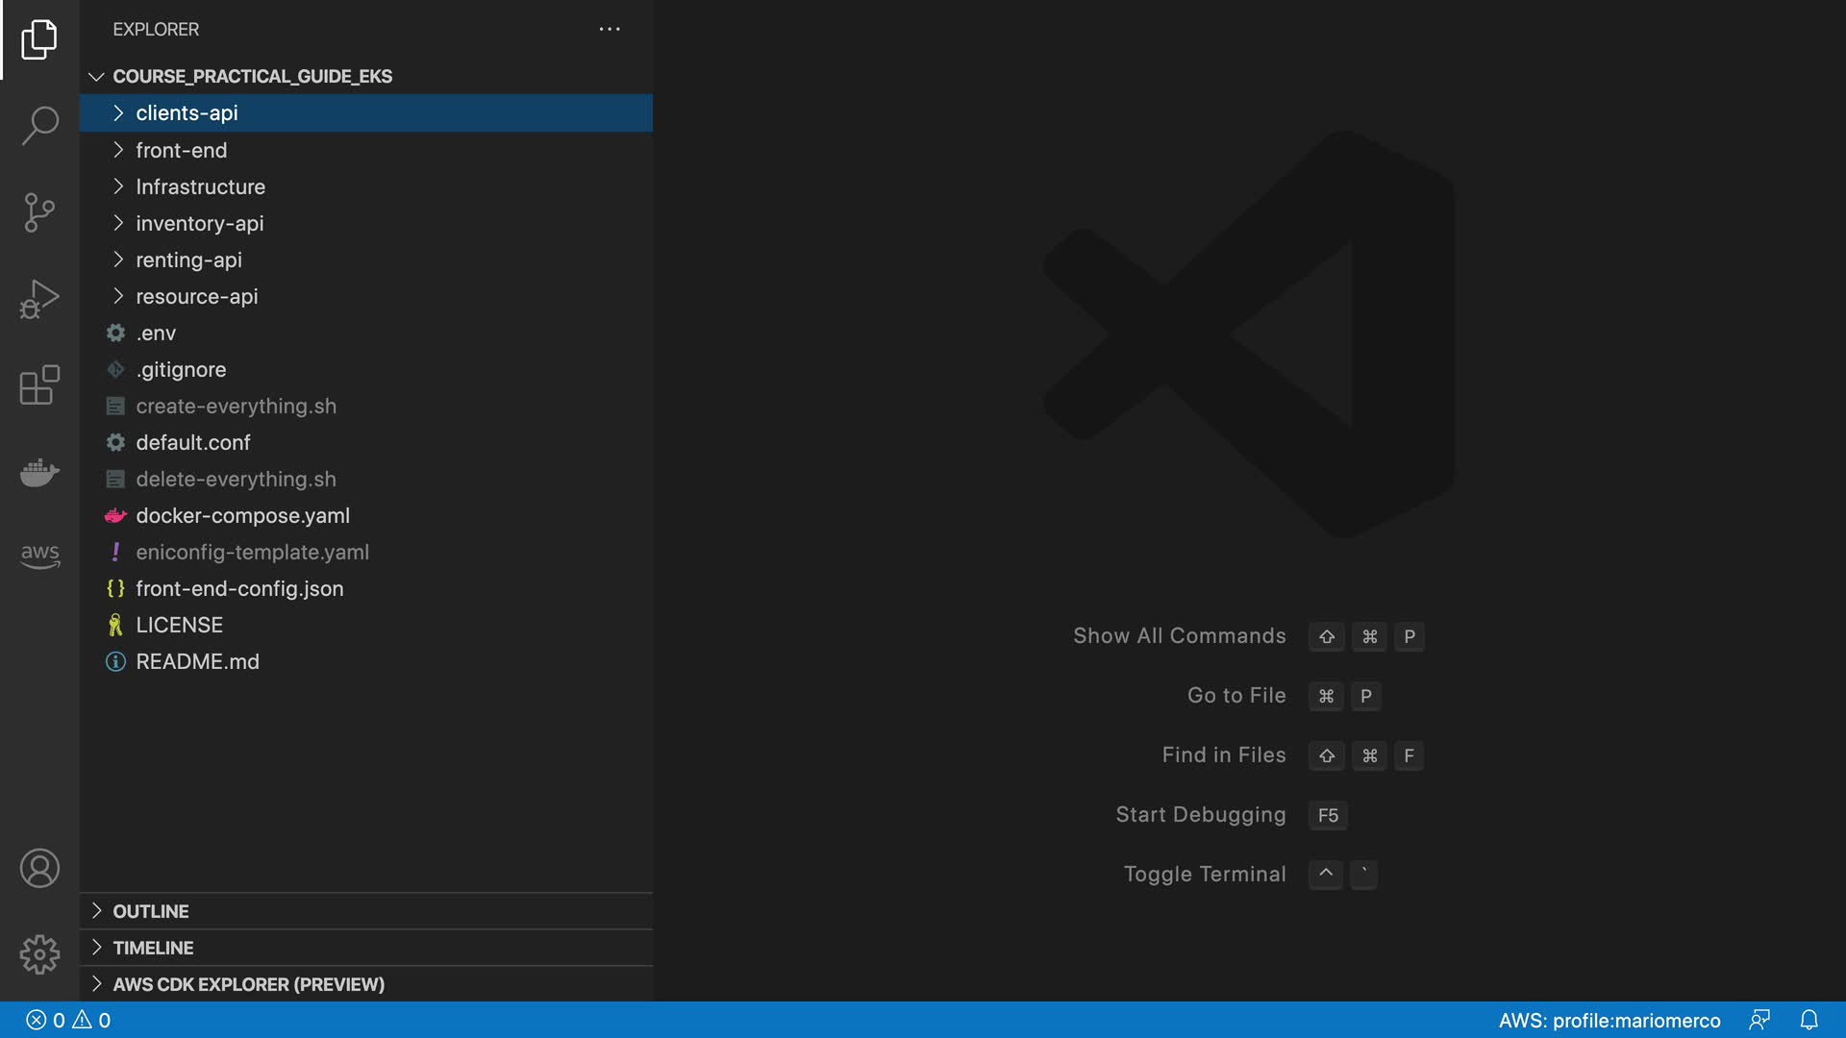Expand the OUTLINE section
The width and height of the screenshot is (1846, 1038).
[x=151, y=911]
